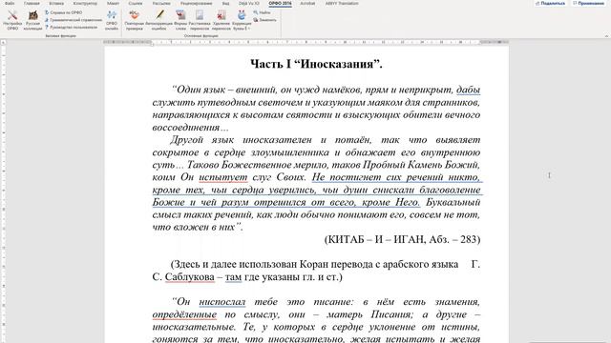Click the underlined word там

tap(233, 277)
